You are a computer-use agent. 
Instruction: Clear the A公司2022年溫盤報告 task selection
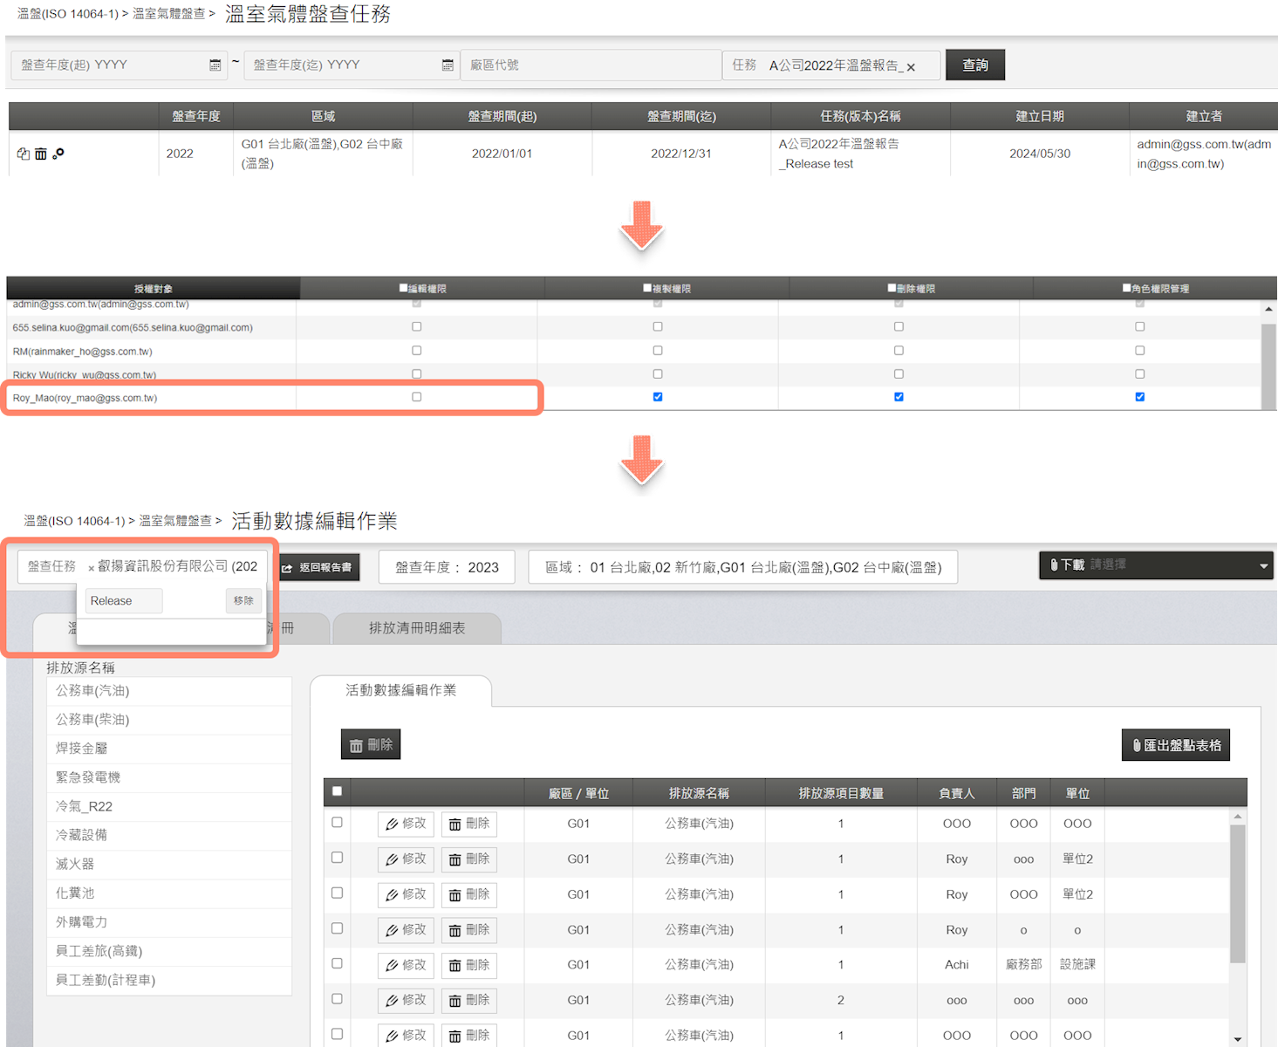[911, 67]
